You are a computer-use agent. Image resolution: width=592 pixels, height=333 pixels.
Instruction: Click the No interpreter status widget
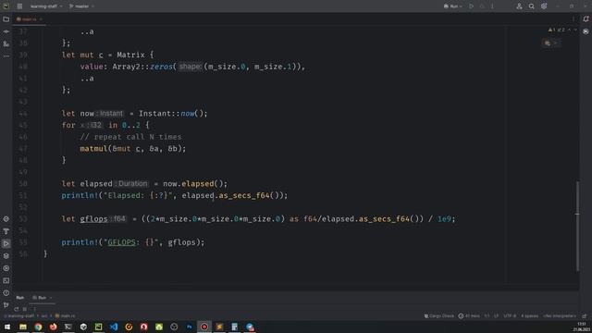coord(560,316)
